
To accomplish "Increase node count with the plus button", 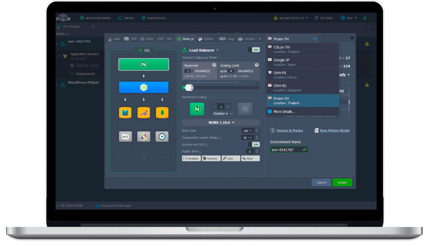I will click(227, 107).
